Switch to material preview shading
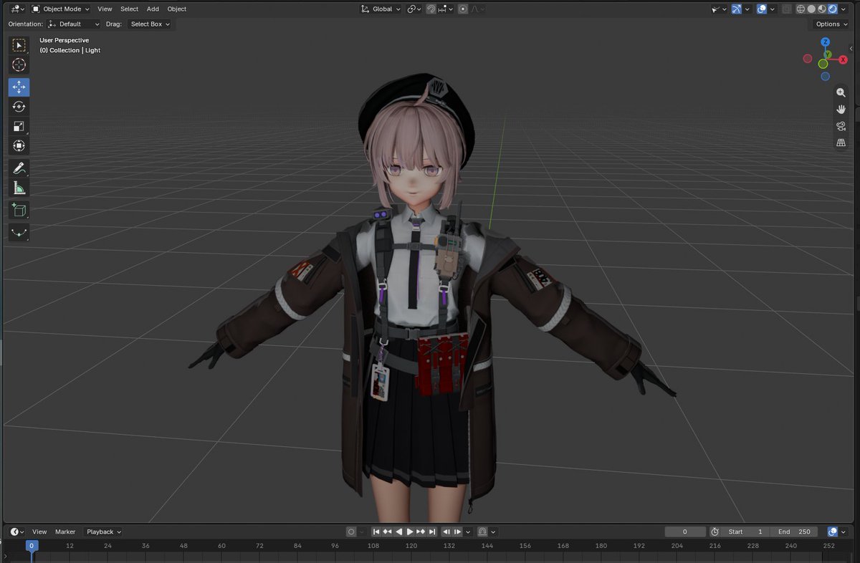860x563 pixels. (821, 9)
